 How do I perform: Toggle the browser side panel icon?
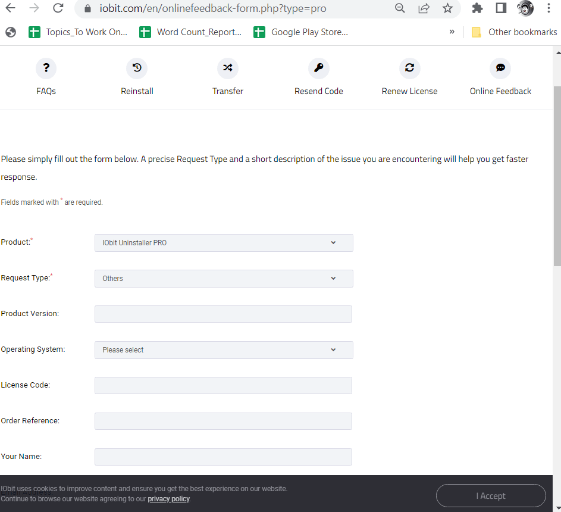pyautogui.click(x=501, y=8)
